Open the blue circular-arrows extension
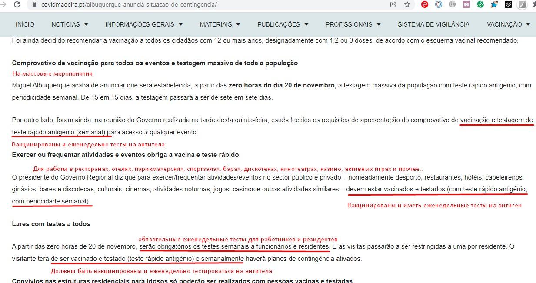536x283 pixels. point(439,5)
